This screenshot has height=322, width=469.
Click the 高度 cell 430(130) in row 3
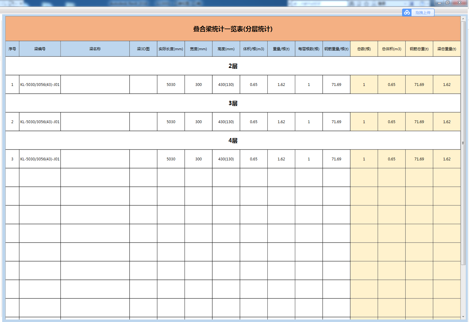[226, 159]
